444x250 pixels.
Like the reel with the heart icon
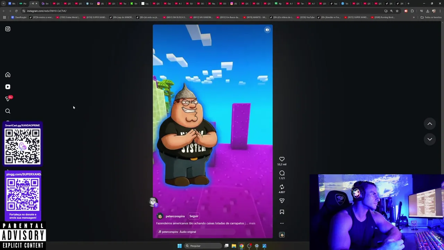(282, 159)
